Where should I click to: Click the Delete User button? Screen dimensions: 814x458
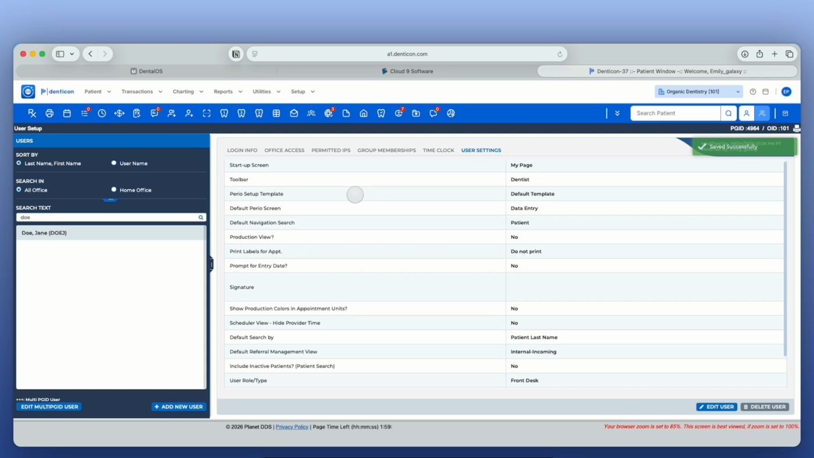(x=765, y=407)
